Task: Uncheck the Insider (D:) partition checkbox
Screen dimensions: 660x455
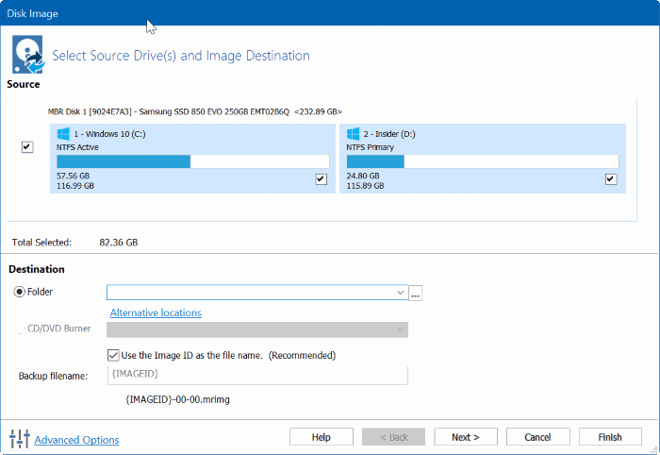Action: click(611, 179)
